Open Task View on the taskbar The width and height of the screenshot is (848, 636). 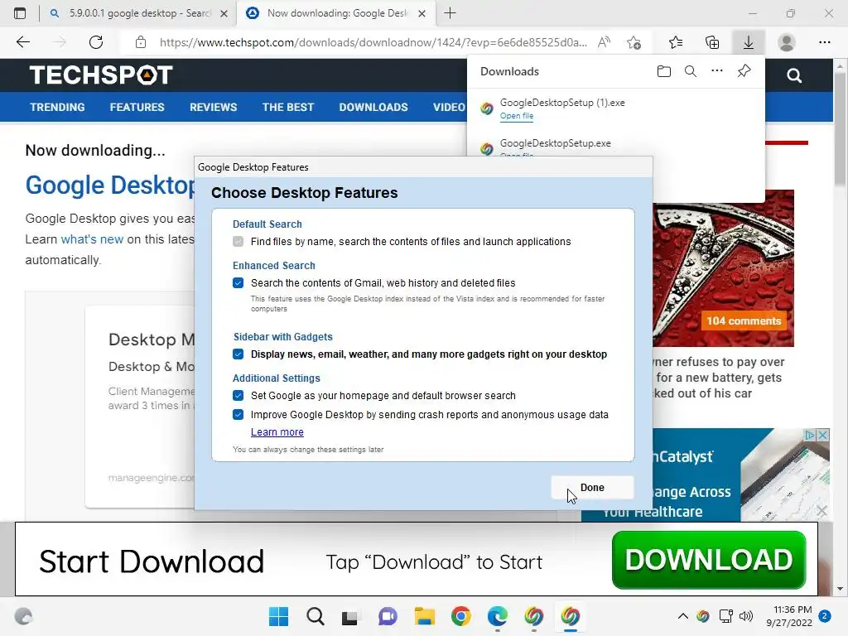click(x=350, y=616)
